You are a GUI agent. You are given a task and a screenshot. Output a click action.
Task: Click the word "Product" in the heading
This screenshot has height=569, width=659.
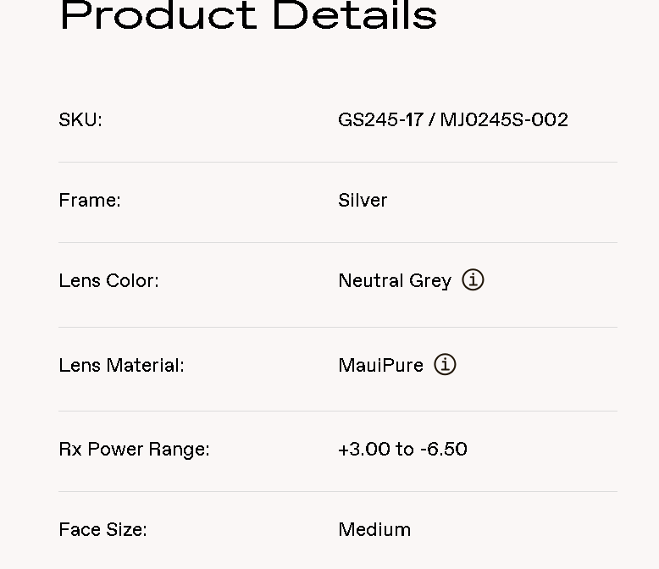pyautogui.click(x=158, y=15)
